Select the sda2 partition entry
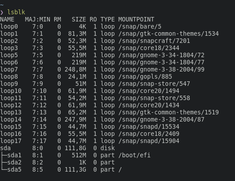The height and width of the screenshot is (181, 235). pos(14,163)
